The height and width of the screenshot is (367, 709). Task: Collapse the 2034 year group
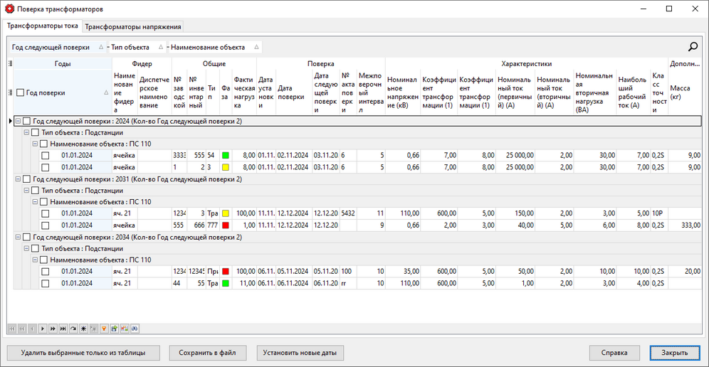pos(18,237)
